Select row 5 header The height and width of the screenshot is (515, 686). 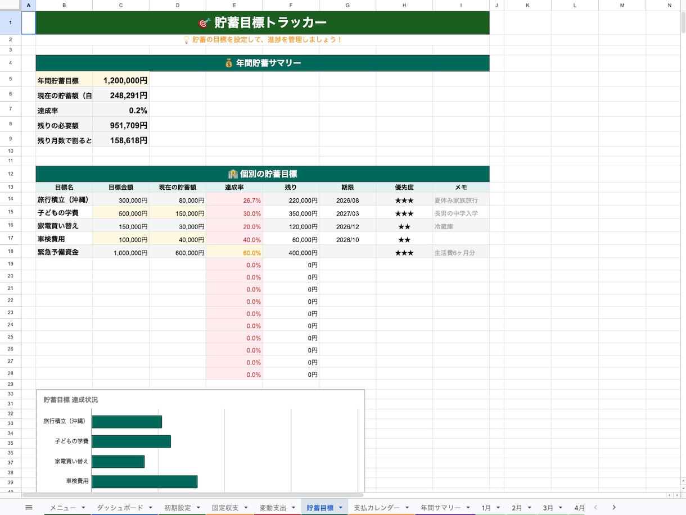(11, 80)
